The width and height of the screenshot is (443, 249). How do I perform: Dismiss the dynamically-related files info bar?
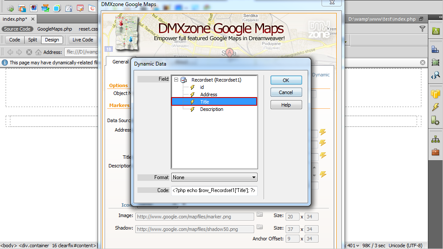point(423,63)
